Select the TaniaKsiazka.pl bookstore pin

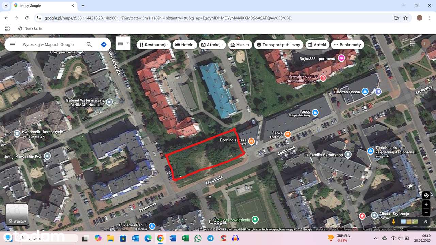tap(371, 151)
